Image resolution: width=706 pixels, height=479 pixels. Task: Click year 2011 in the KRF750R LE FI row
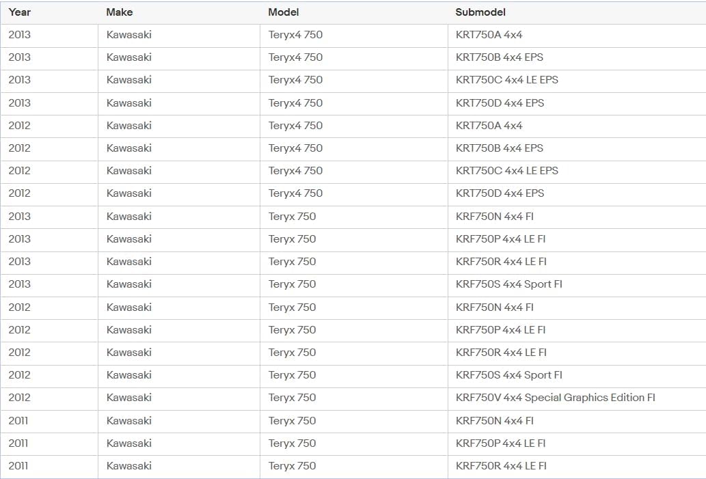click(x=18, y=465)
